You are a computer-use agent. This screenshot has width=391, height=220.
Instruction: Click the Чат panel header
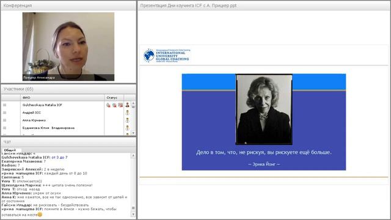tap(68, 142)
